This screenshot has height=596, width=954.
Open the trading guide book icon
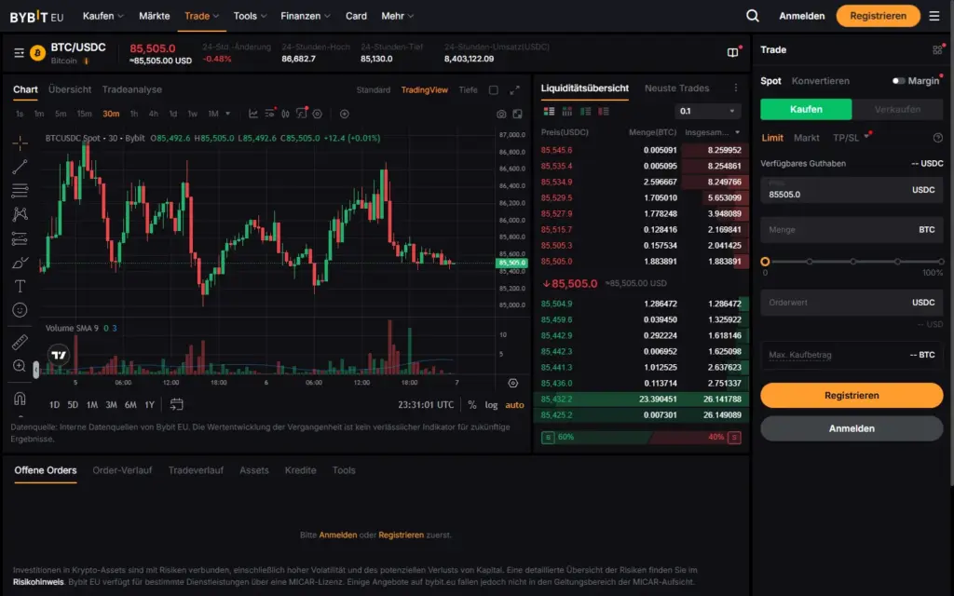732,53
